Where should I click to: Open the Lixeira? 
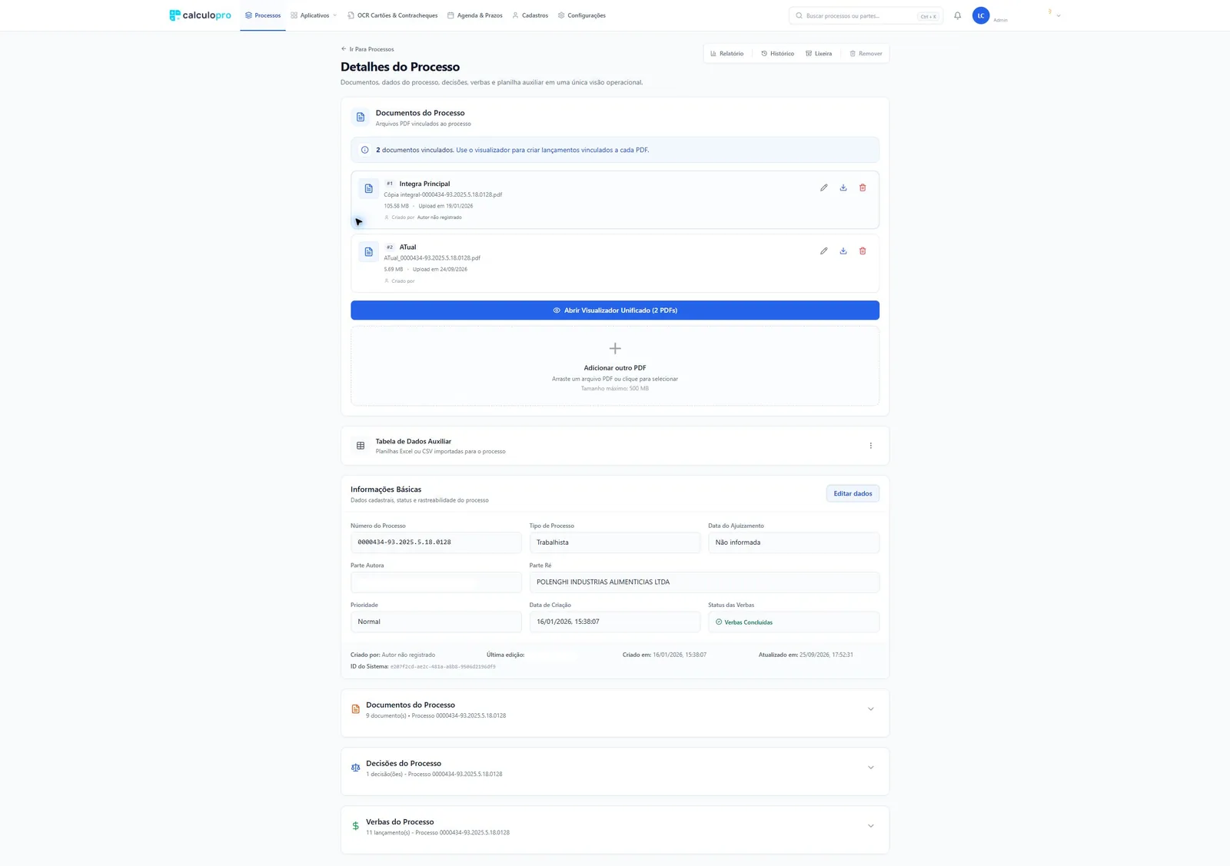coord(819,54)
